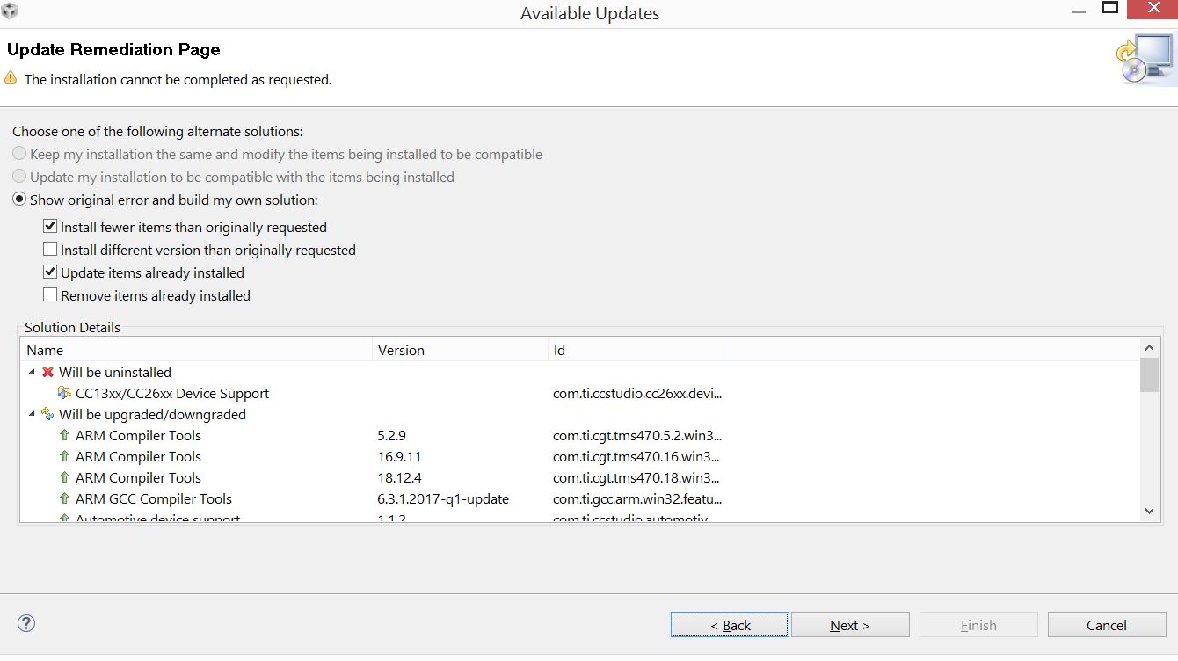Click green arrow beside ARM Compiler Tools 5.2.9
The image size is (1178, 661).
[64, 436]
